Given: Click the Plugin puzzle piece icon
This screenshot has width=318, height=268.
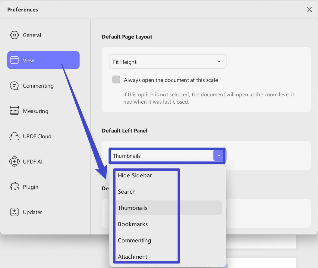Looking at the screenshot, I should pos(14,187).
